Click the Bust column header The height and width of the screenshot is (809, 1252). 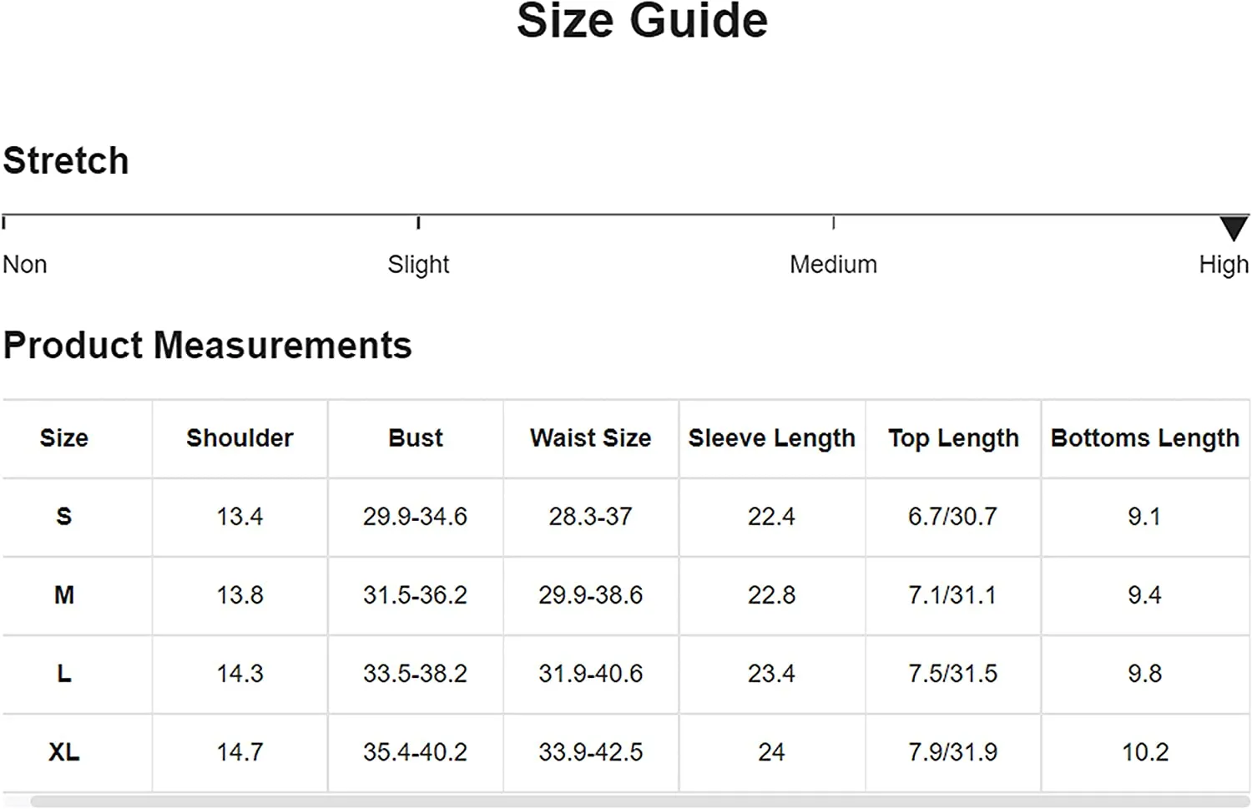(x=416, y=438)
